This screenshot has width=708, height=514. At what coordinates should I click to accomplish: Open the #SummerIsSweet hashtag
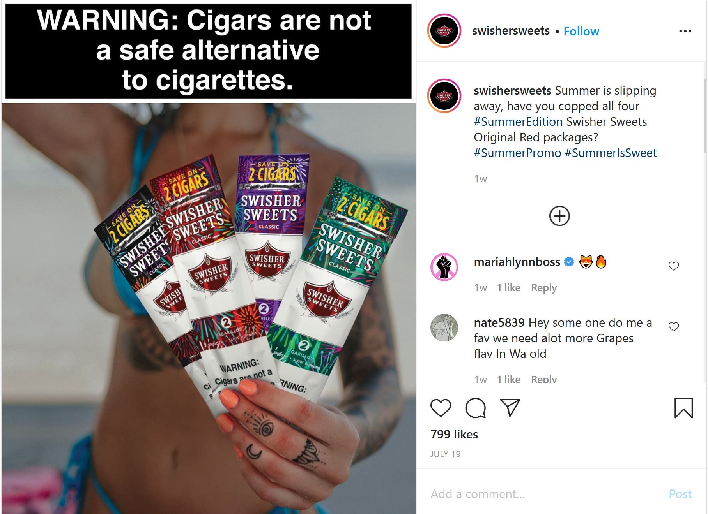coord(611,153)
